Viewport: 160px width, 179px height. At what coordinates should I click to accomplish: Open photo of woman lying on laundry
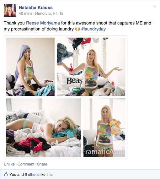(44, 127)
